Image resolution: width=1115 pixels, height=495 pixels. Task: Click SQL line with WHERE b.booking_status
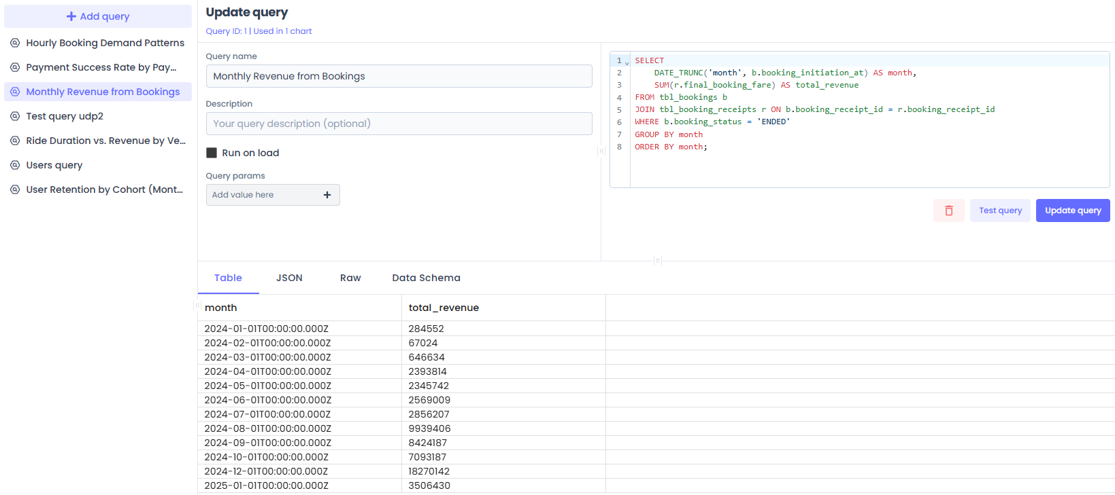[712, 122]
